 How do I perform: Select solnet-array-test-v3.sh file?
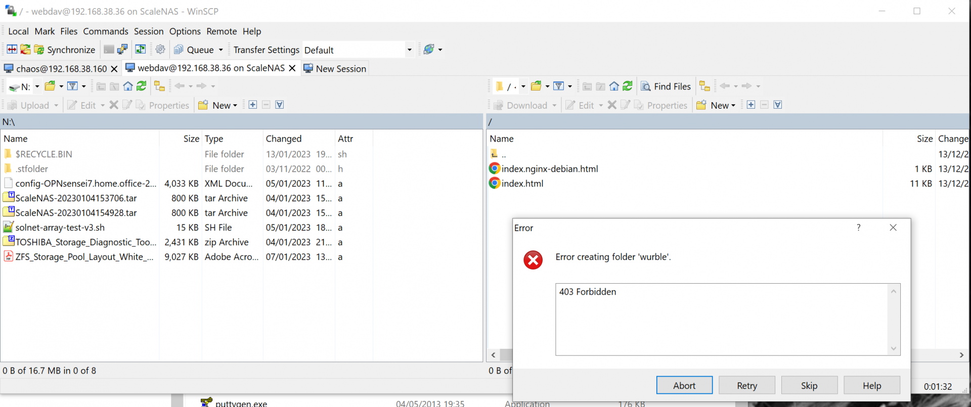click(x=60, y=228)
